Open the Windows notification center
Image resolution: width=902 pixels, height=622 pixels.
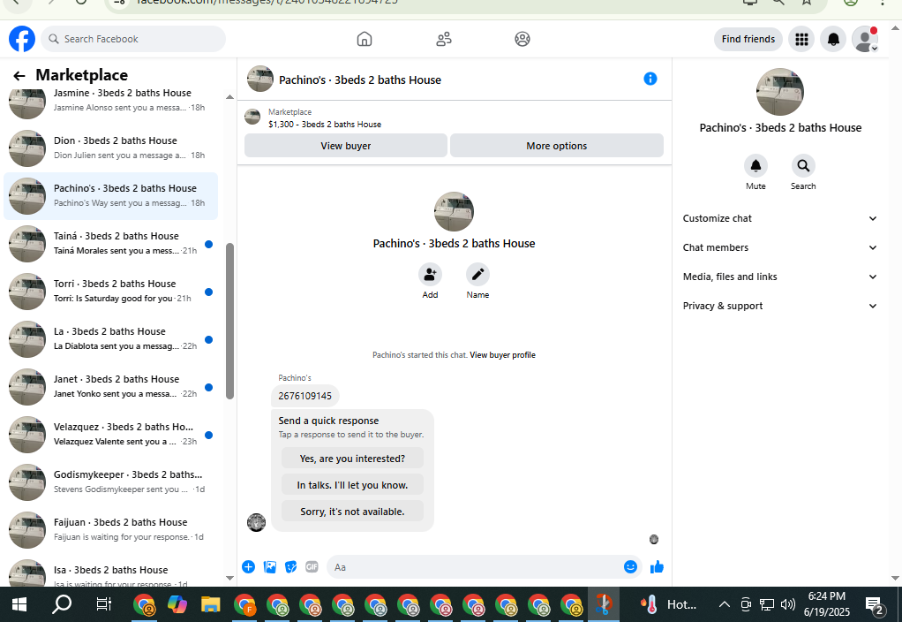(874, 604)
